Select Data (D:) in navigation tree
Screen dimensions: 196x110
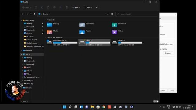tap(29, 80)
